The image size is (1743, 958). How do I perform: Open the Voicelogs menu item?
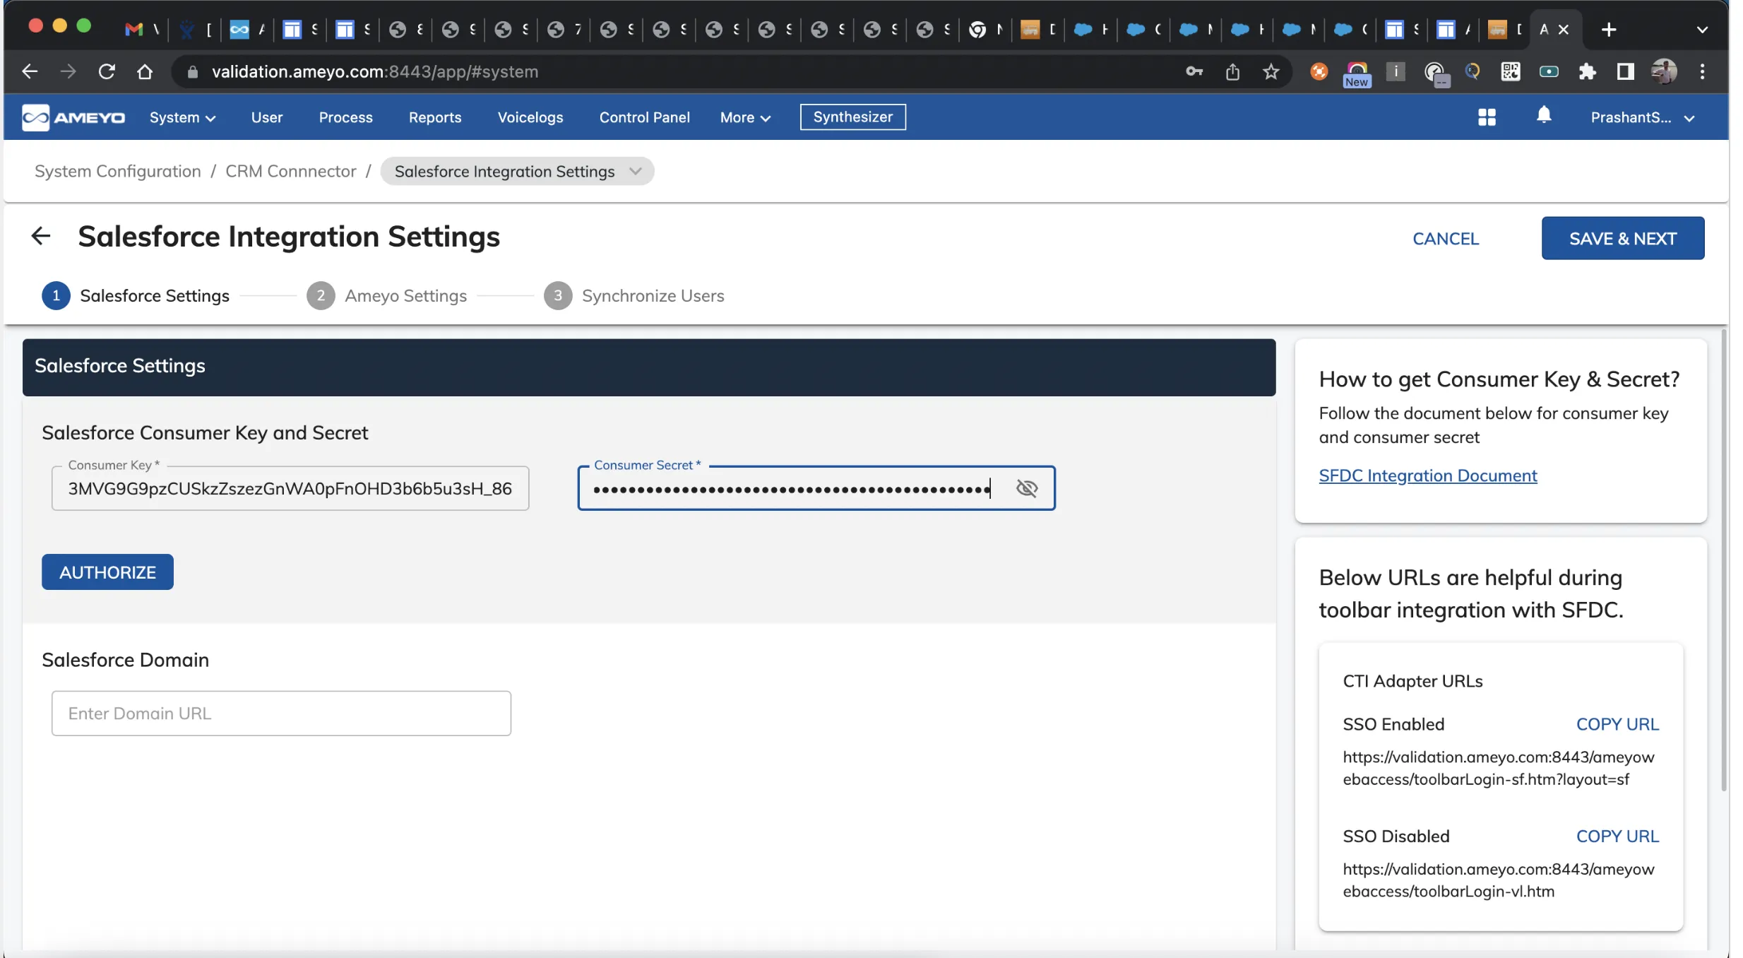(x=530, y=117)
